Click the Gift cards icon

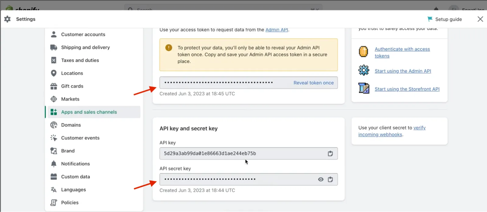tap(54, 86)
